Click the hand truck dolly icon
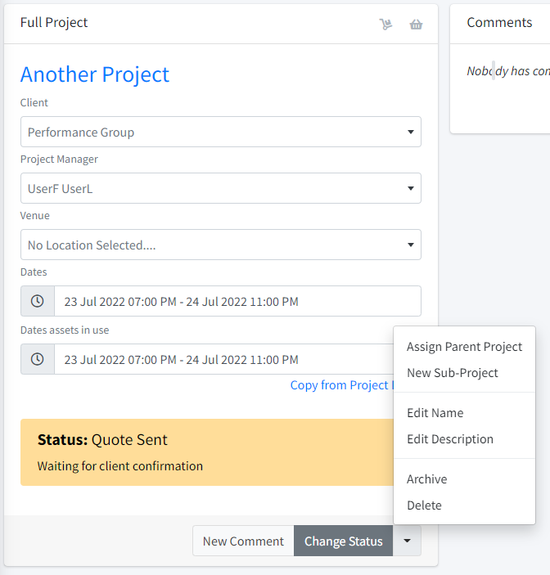The image size is (550, 575). 385,24
